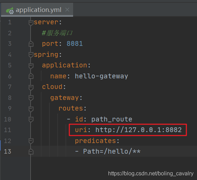The image size is (197, 180).
Task: Fold the predicates block on line 12
Action: [x=31, y=141]
